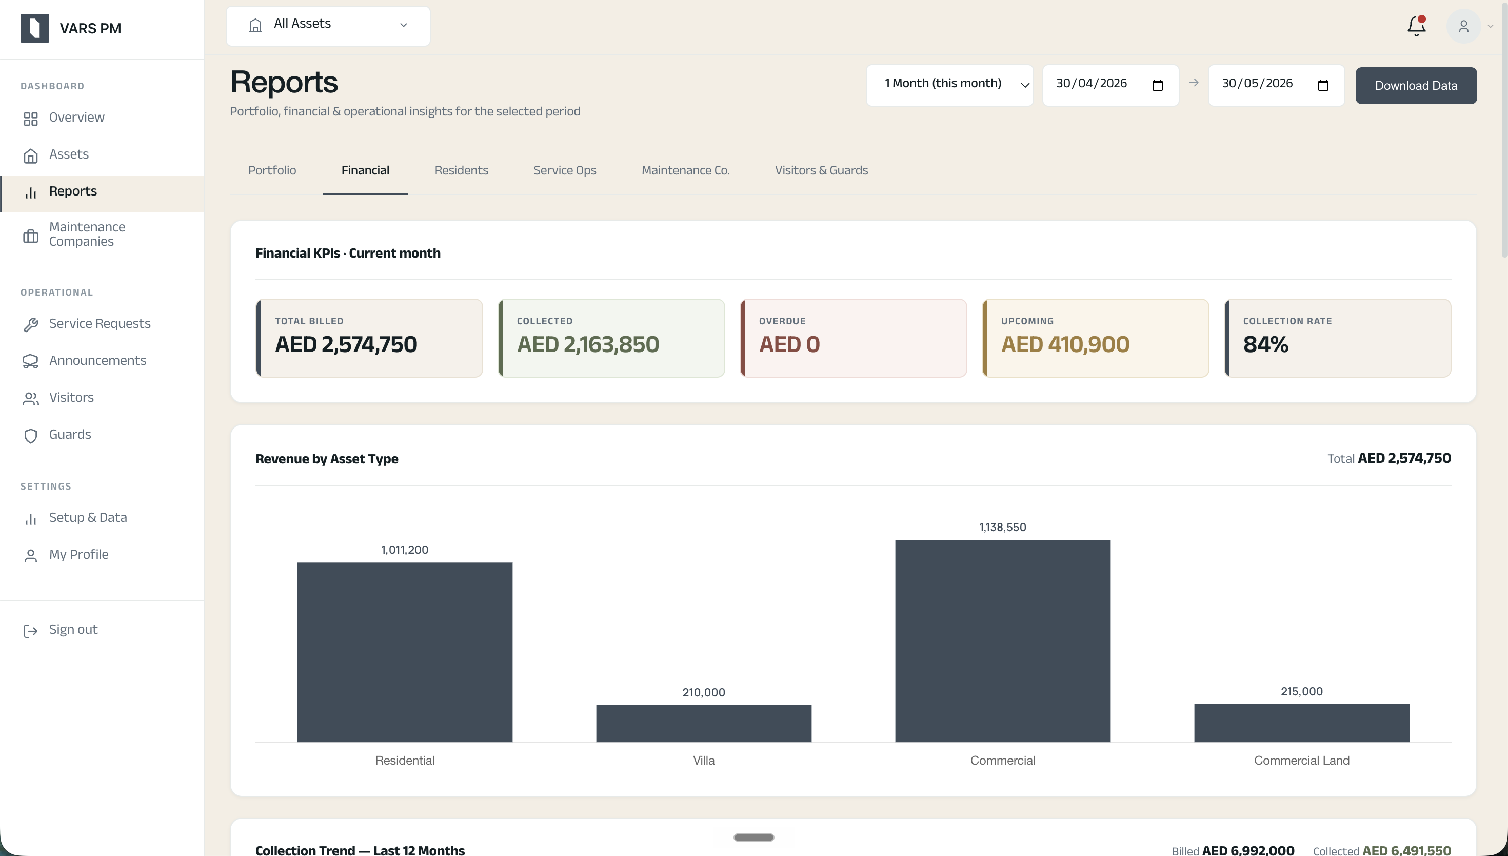Click Sign out link text
The height and width of the screenshot is (856, 1508).
[x=73, y=629]
